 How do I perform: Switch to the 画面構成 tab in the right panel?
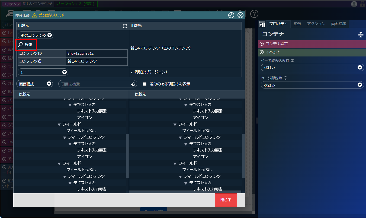click(x=338, y=24)
